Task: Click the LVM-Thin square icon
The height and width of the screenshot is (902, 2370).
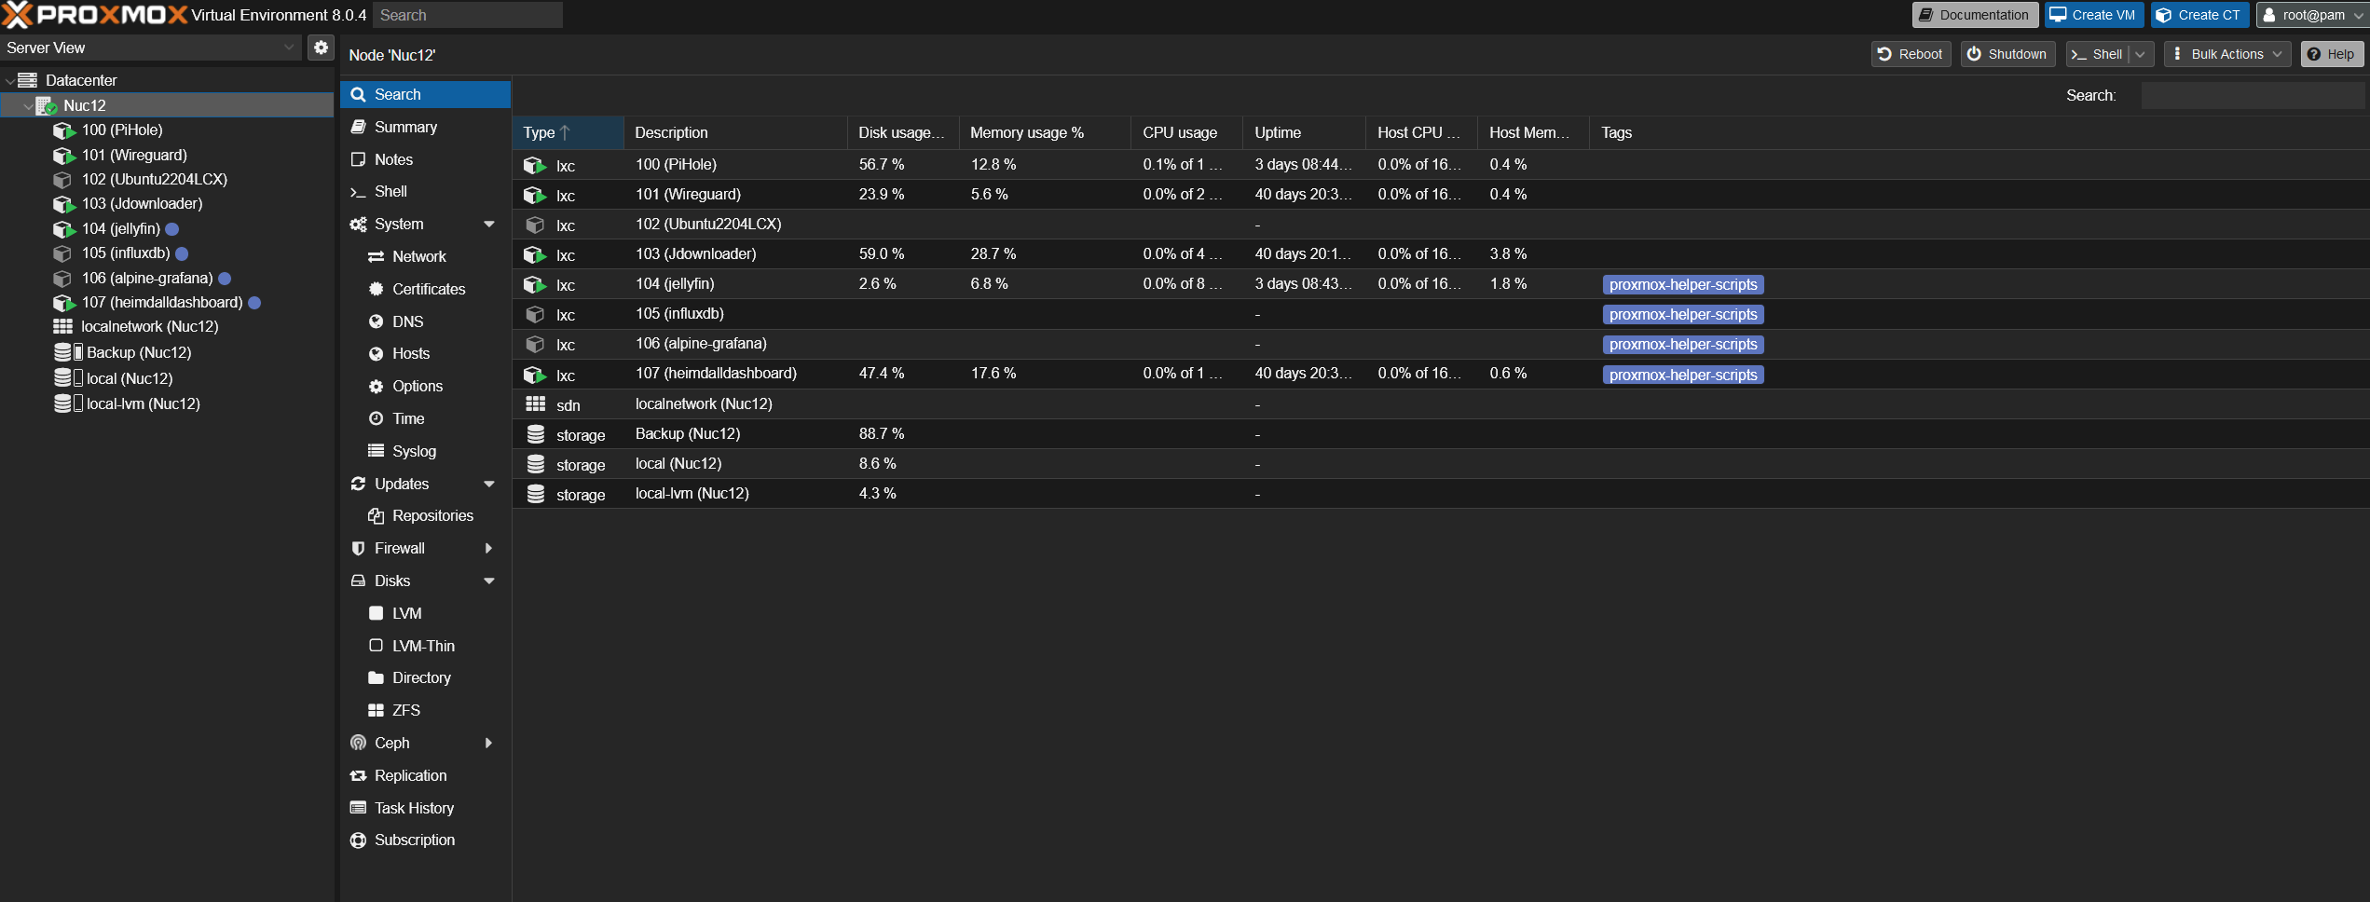Action: (376, 646)
